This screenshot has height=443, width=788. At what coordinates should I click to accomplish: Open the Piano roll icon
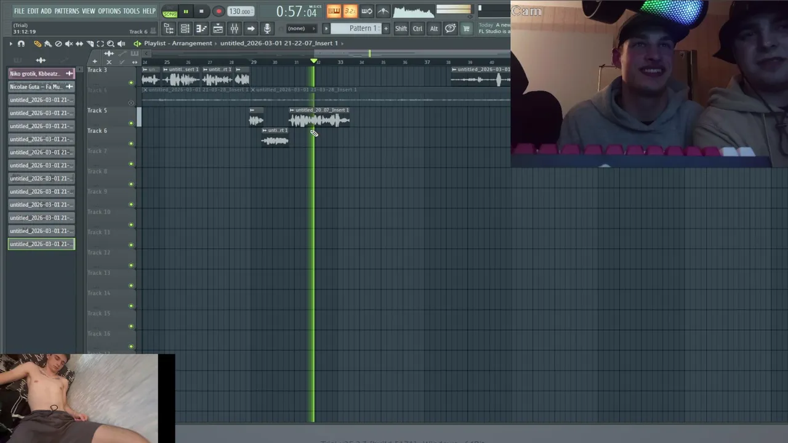(x=201, y=28)
